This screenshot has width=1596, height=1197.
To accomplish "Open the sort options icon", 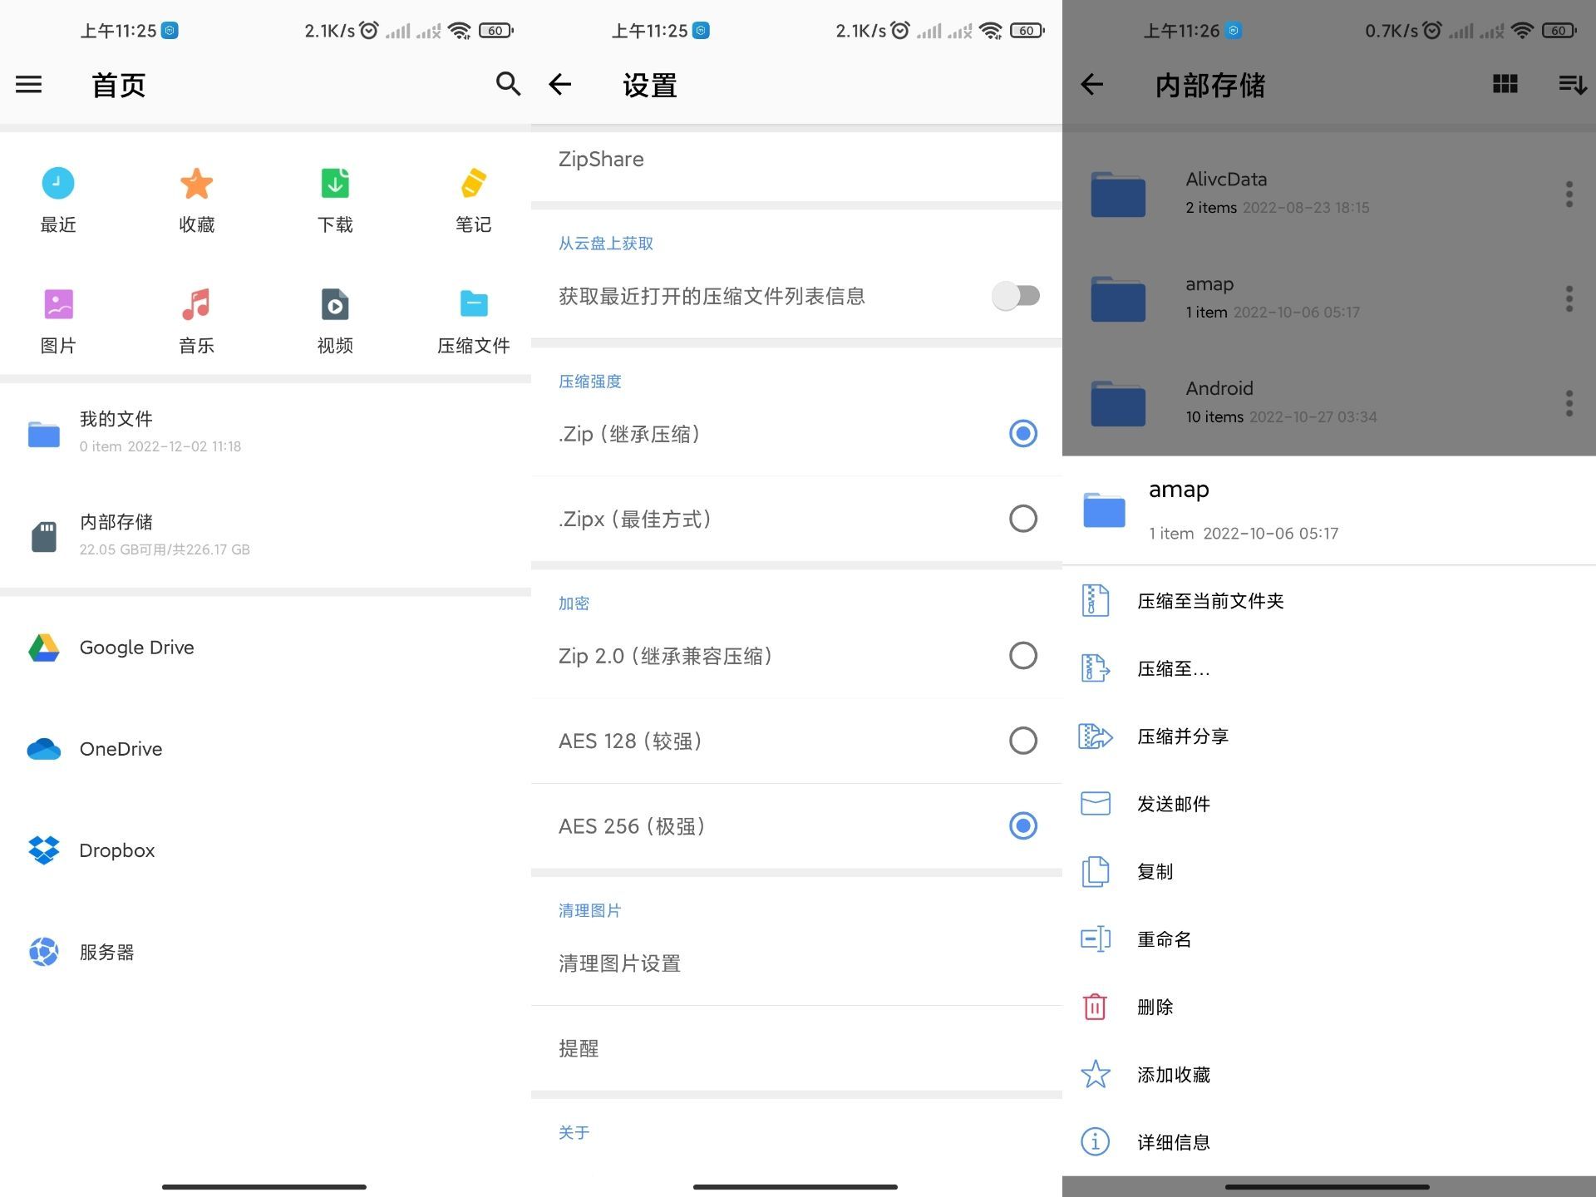I will 1572,84.
